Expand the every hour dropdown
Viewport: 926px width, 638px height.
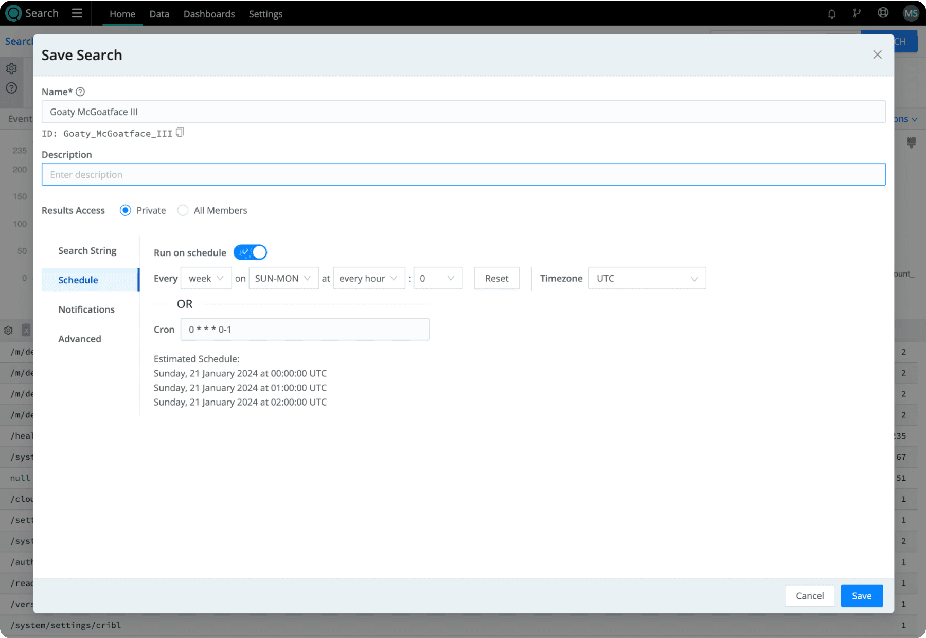(368, 278)
